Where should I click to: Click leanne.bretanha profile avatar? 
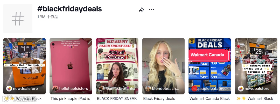click(102, 88)
